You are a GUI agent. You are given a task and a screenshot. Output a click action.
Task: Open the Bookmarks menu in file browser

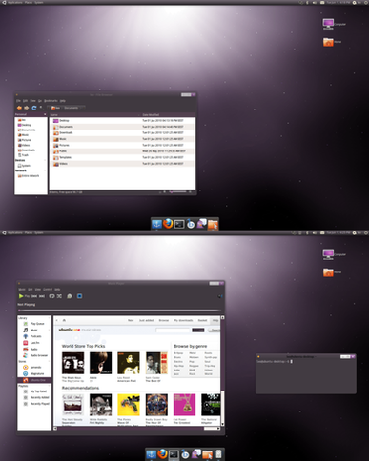click(x=51, y=101)
